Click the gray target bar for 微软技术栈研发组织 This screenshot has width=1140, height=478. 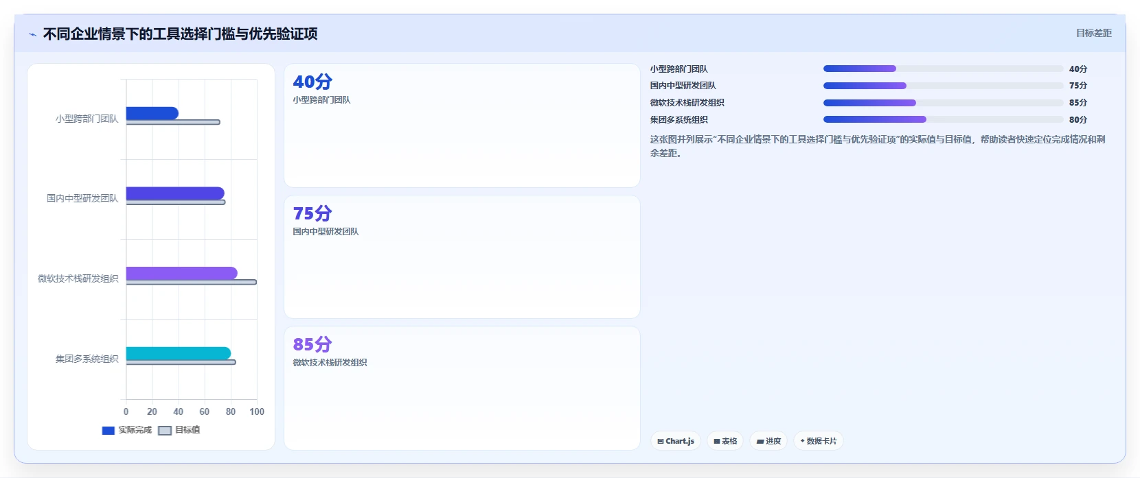(192, 282)
